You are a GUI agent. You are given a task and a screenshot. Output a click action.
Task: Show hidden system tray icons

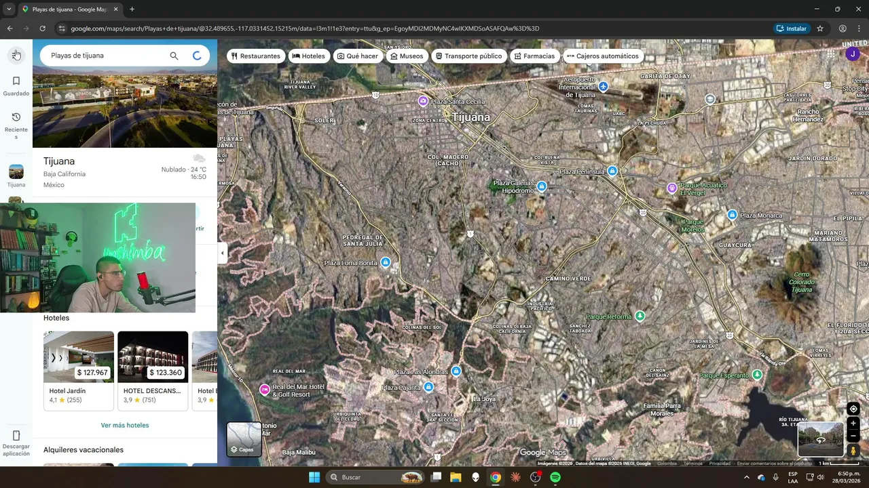pos(747,477)
